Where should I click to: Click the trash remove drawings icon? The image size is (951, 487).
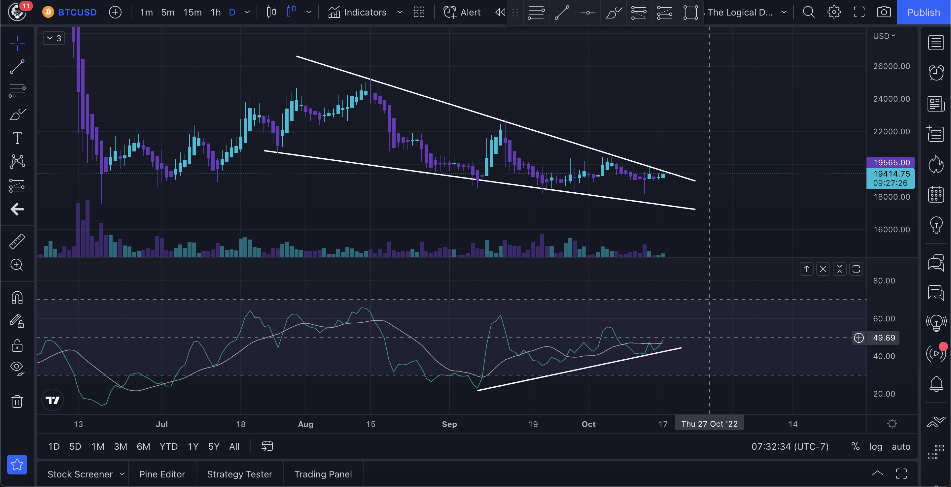17,401
